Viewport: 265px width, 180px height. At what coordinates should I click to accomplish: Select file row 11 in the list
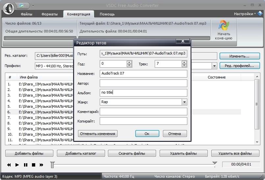pos(40,140)
